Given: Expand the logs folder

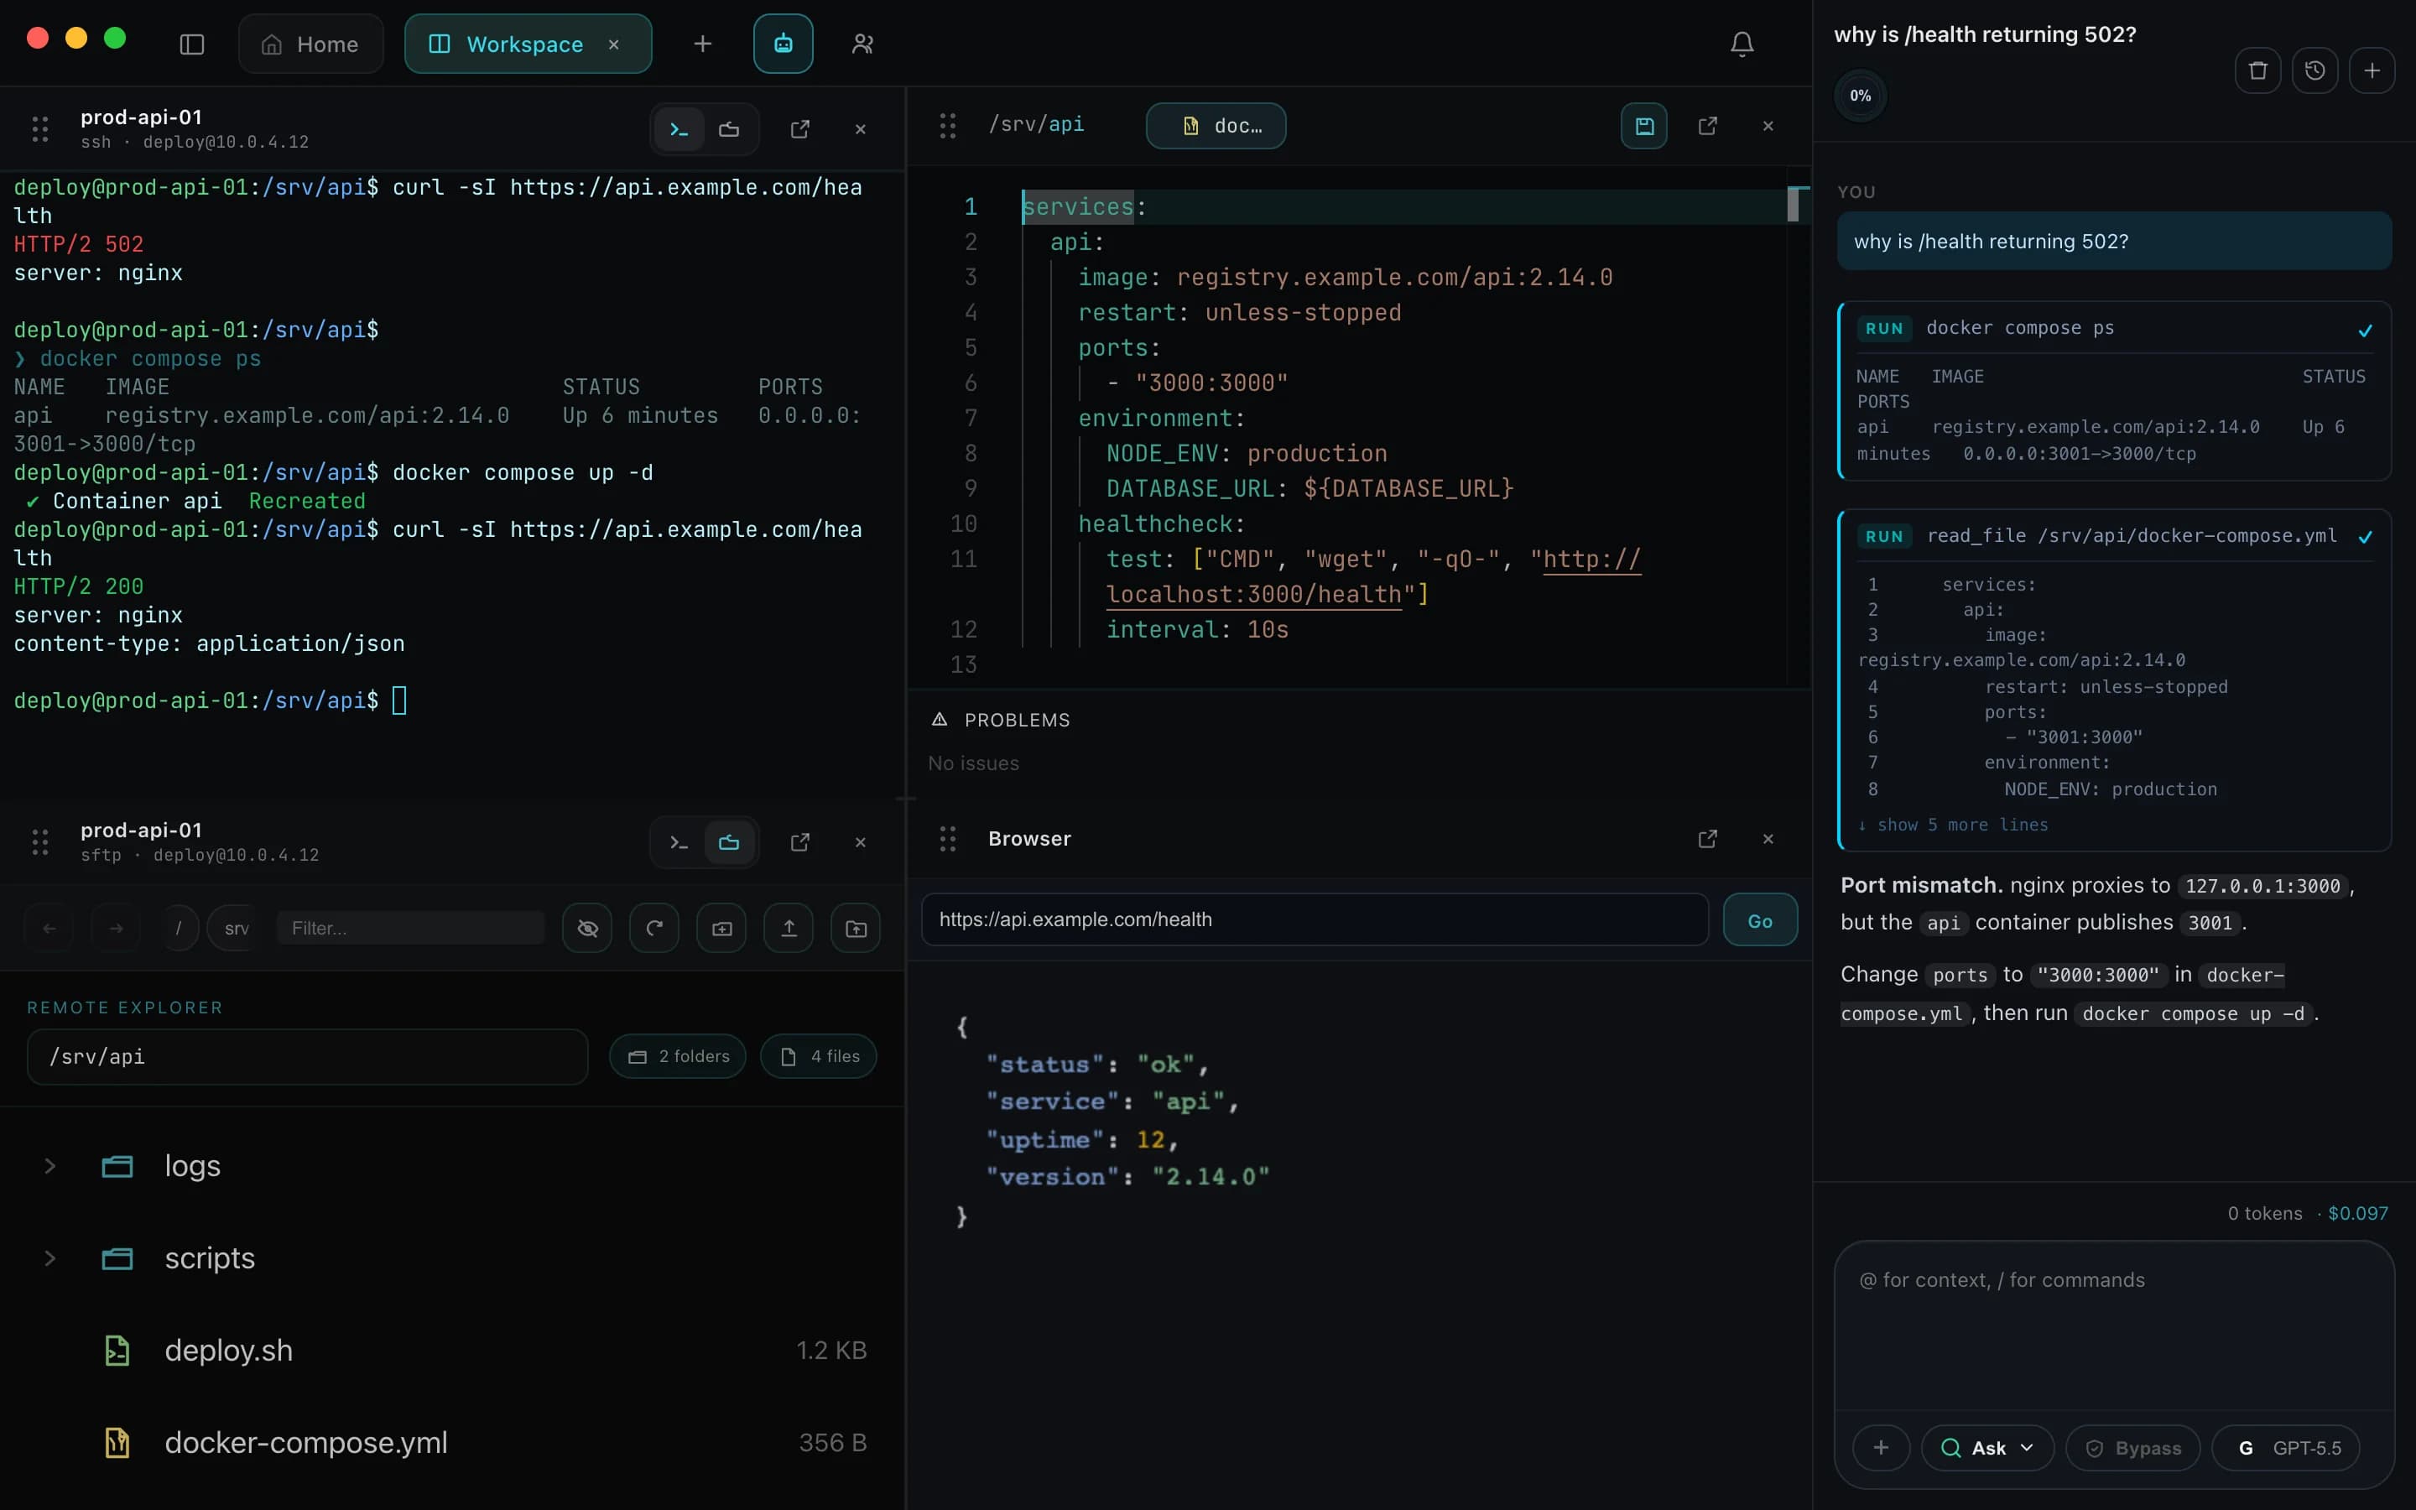Looking at the screenshot, I should coord(49,1165).
